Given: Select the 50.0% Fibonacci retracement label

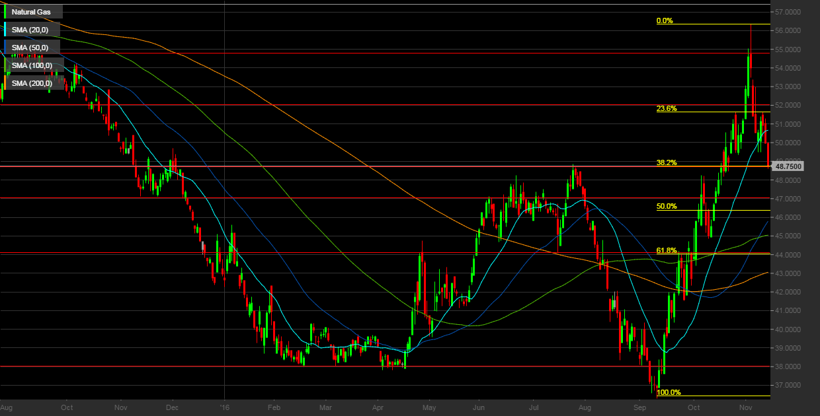Looking at the screenshot, I should [x=667, y=206].
